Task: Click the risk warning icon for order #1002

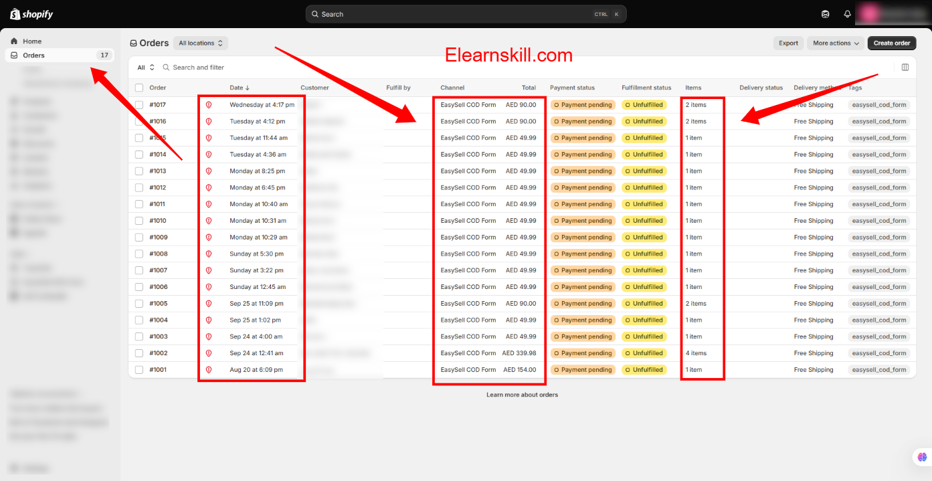Action: [x=209, y=353]
